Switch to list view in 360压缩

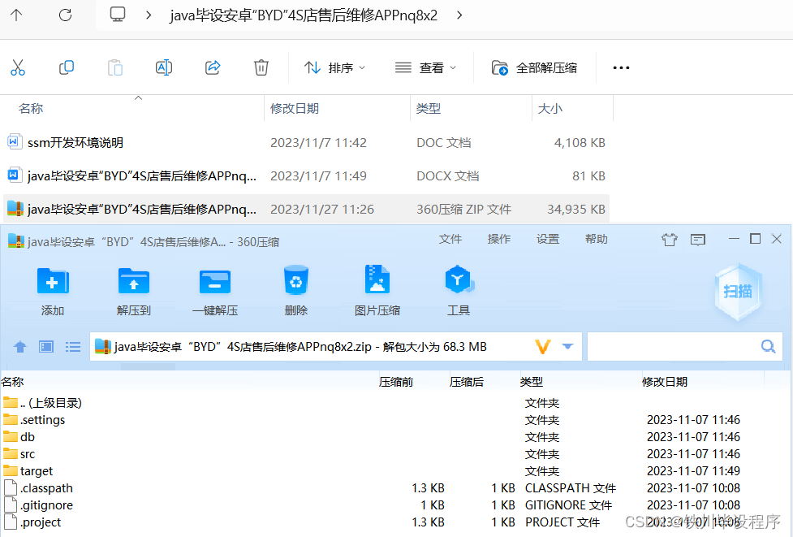73,347
